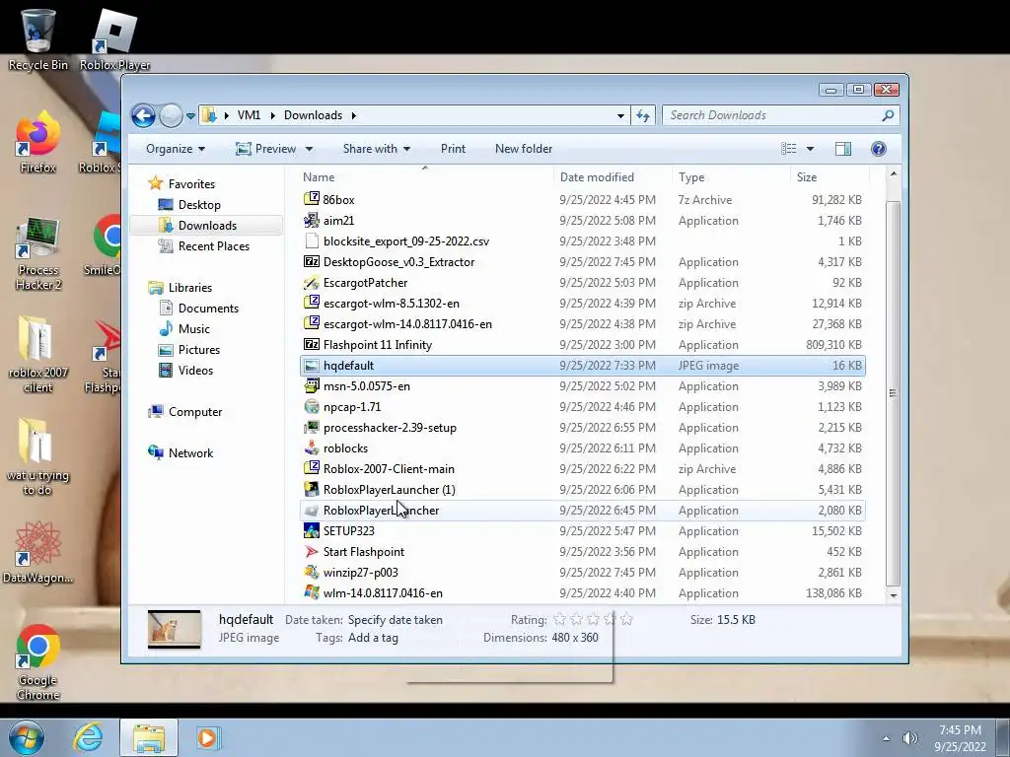
Task: Open the roblox 2007 cilent folder
Action: tap(37, 354)
